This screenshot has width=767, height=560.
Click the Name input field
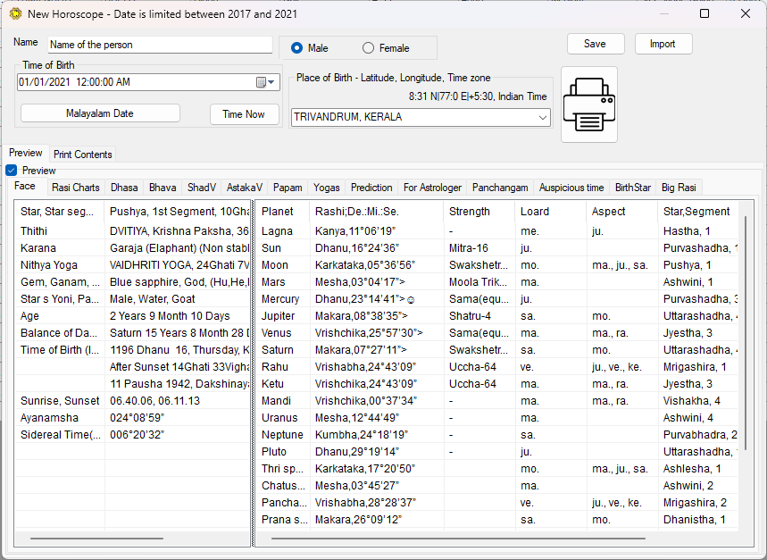(161, 45)
